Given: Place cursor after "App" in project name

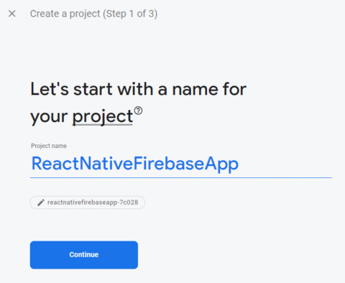Looking at the screenshot, I should point(239,164).
